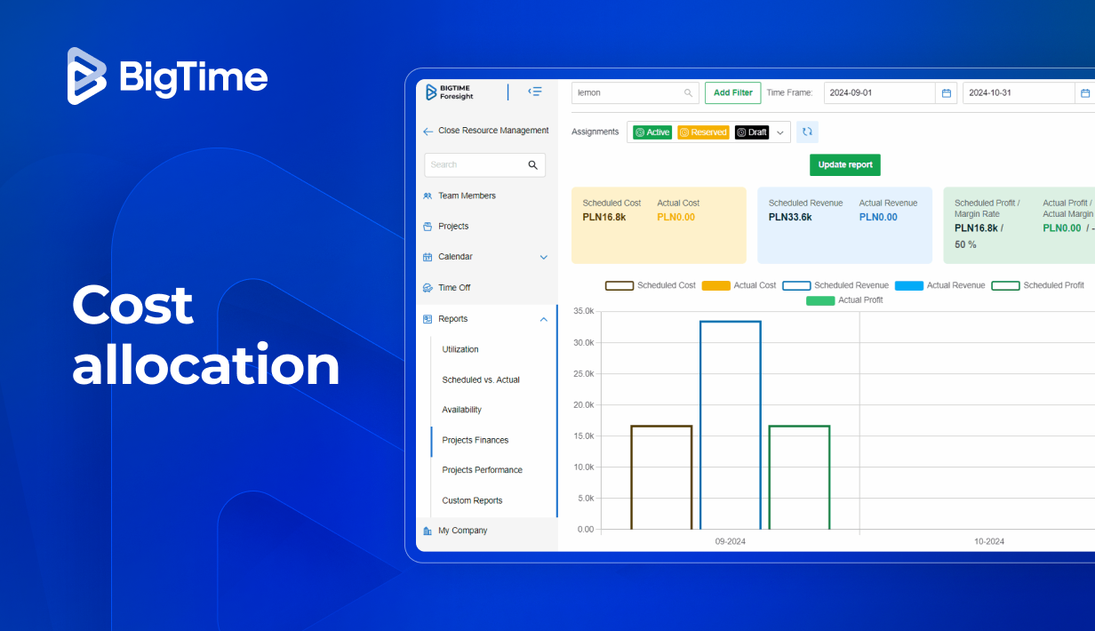Toggle Scheduled Profit series in legend

[1037, 285]
